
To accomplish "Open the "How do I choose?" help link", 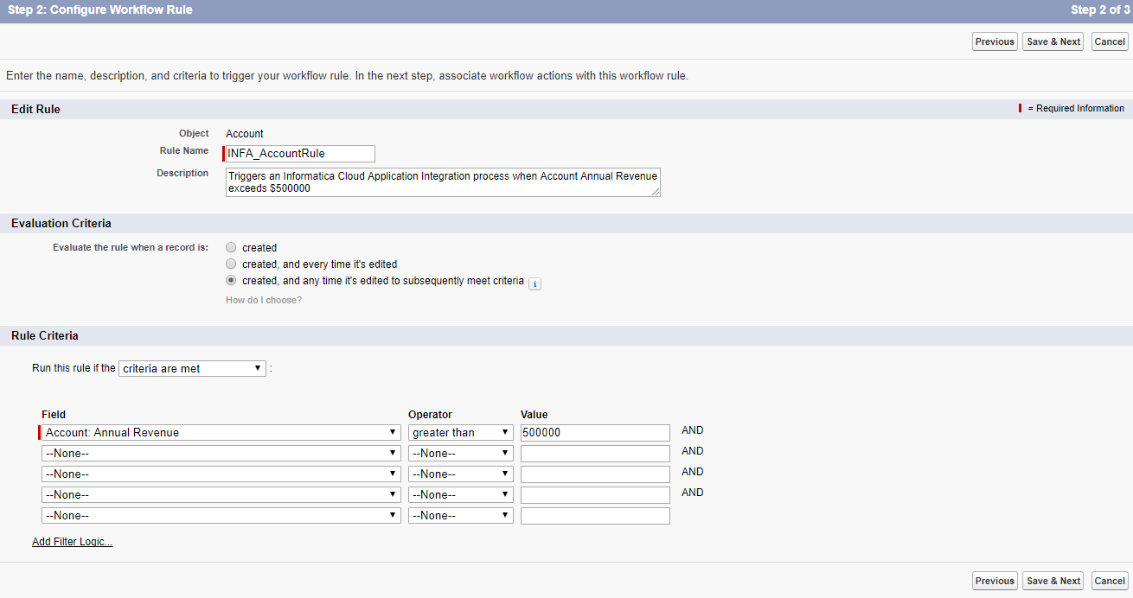I will point(264,300).
